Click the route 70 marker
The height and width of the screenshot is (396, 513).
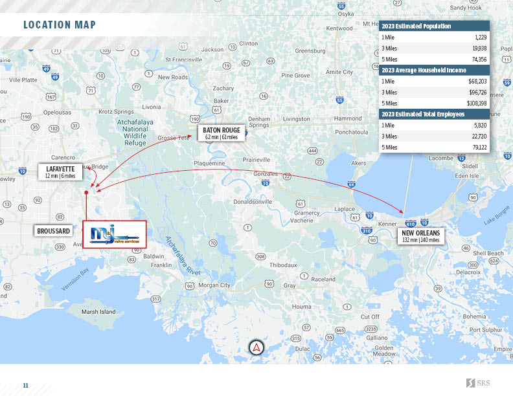click(x=213, y=243)
